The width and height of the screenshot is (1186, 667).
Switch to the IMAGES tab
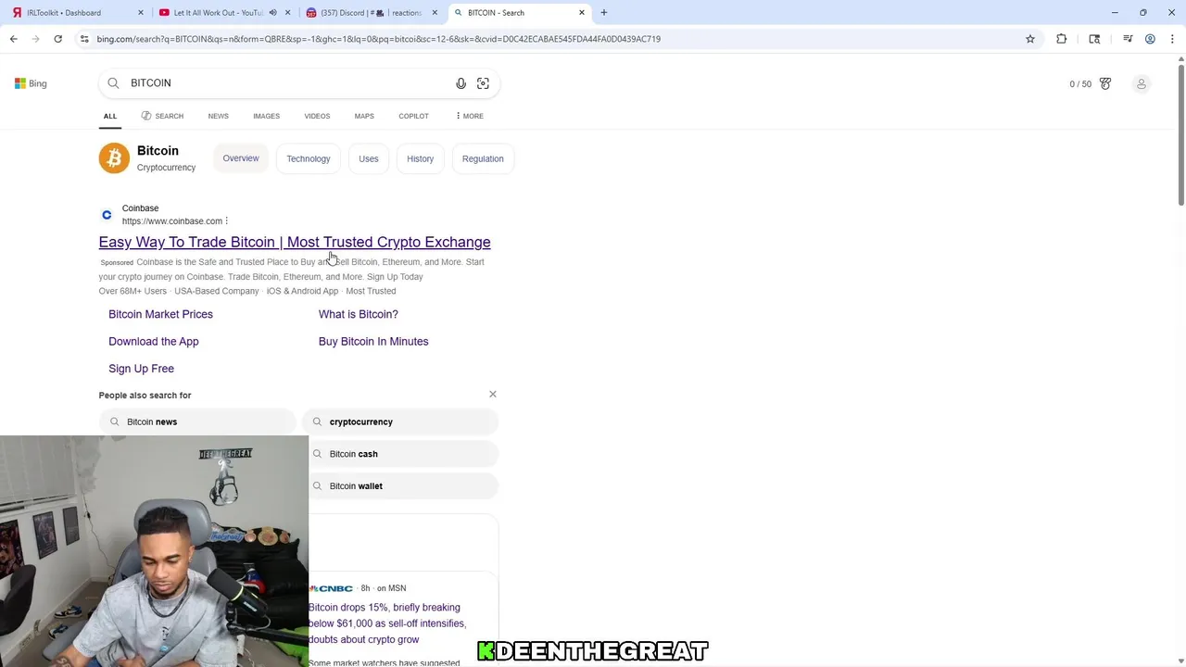coord(266,116)
